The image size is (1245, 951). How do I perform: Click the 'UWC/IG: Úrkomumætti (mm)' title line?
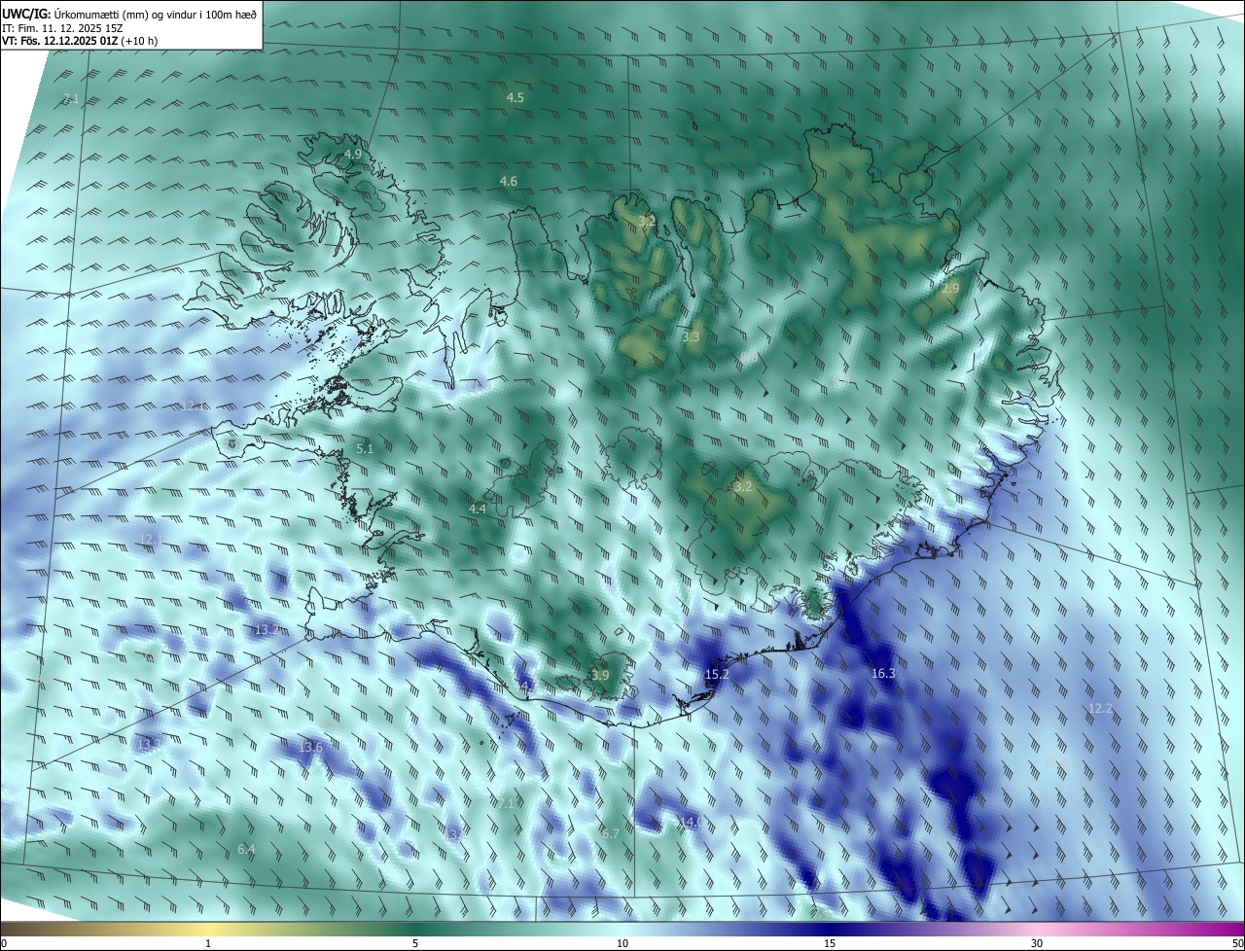point(129,13)
